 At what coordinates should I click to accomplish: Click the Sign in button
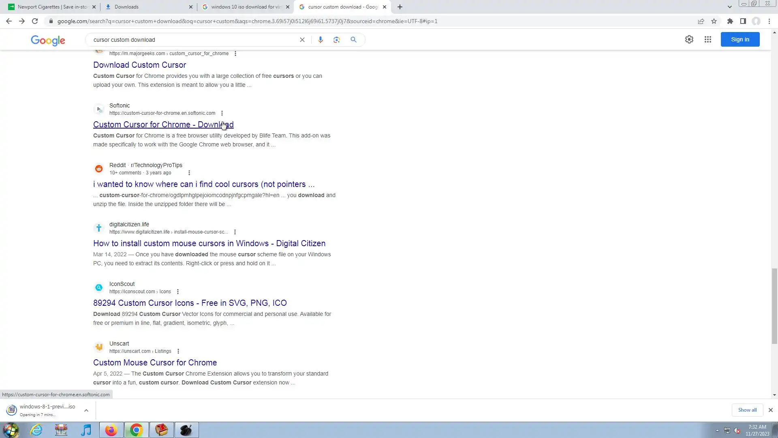tap(740, 39)
